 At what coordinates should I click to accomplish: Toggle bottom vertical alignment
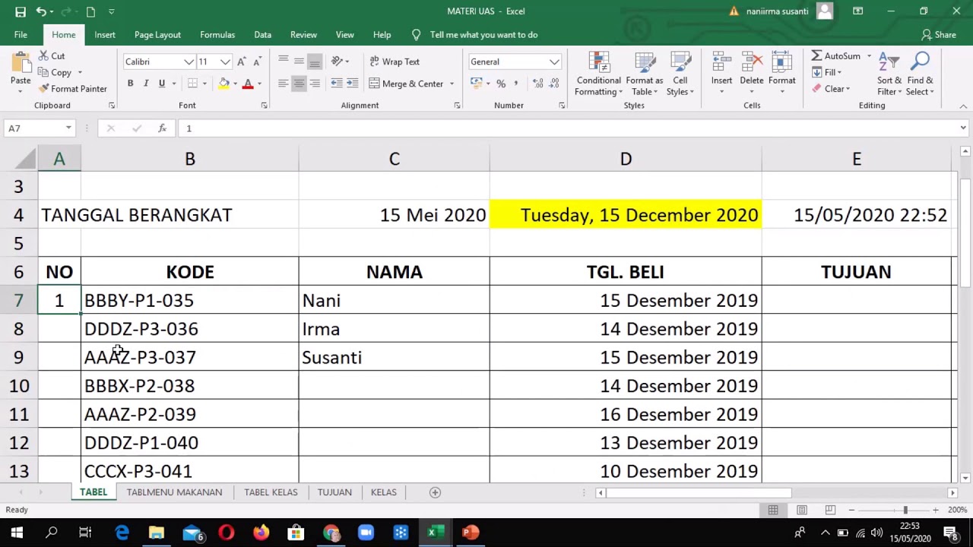click(x=315, y=62)
